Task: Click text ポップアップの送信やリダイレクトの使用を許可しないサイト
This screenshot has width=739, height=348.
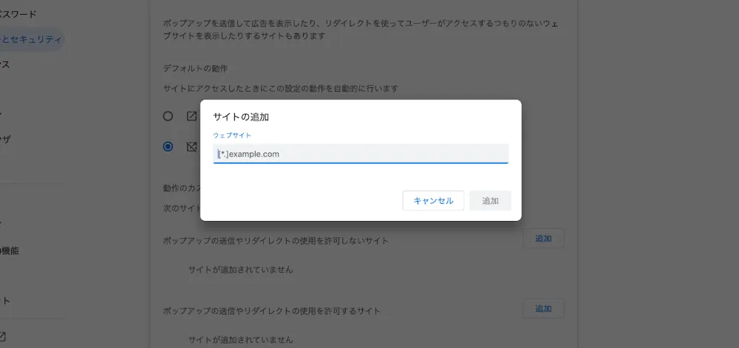Action: pos(276,241)
